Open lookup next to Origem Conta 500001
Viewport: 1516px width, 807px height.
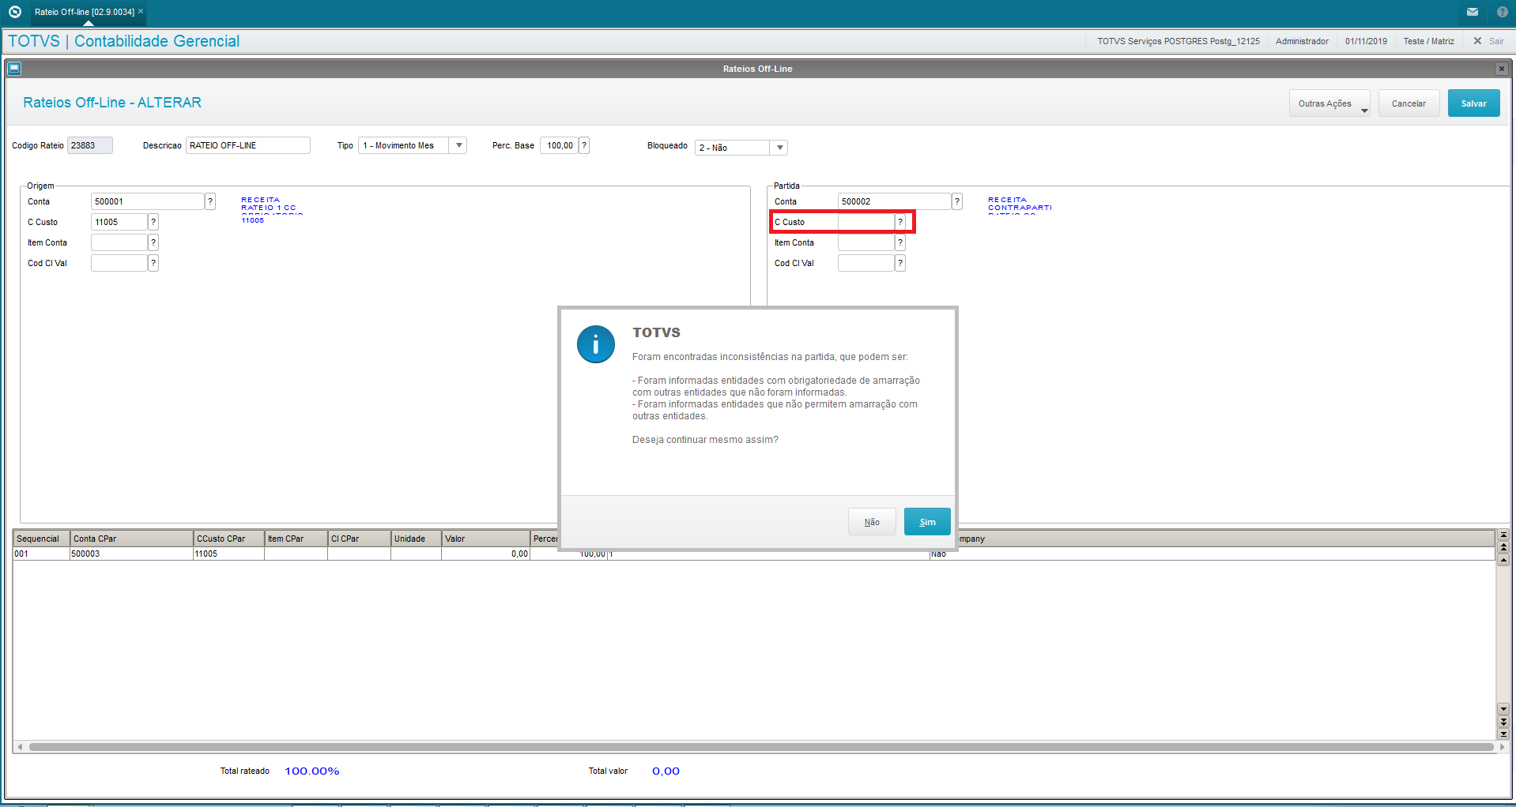point(210,201)
